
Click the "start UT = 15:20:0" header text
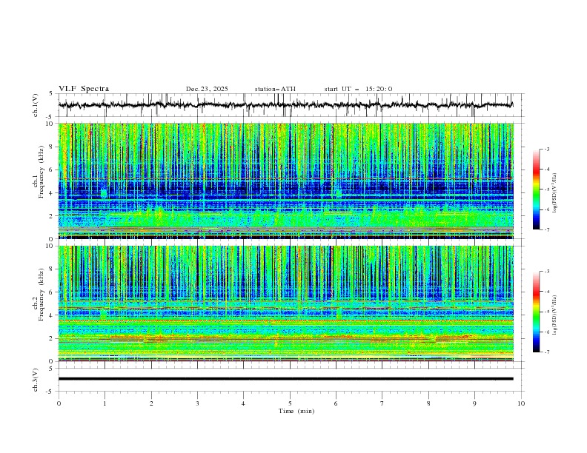tap(358, 89)
